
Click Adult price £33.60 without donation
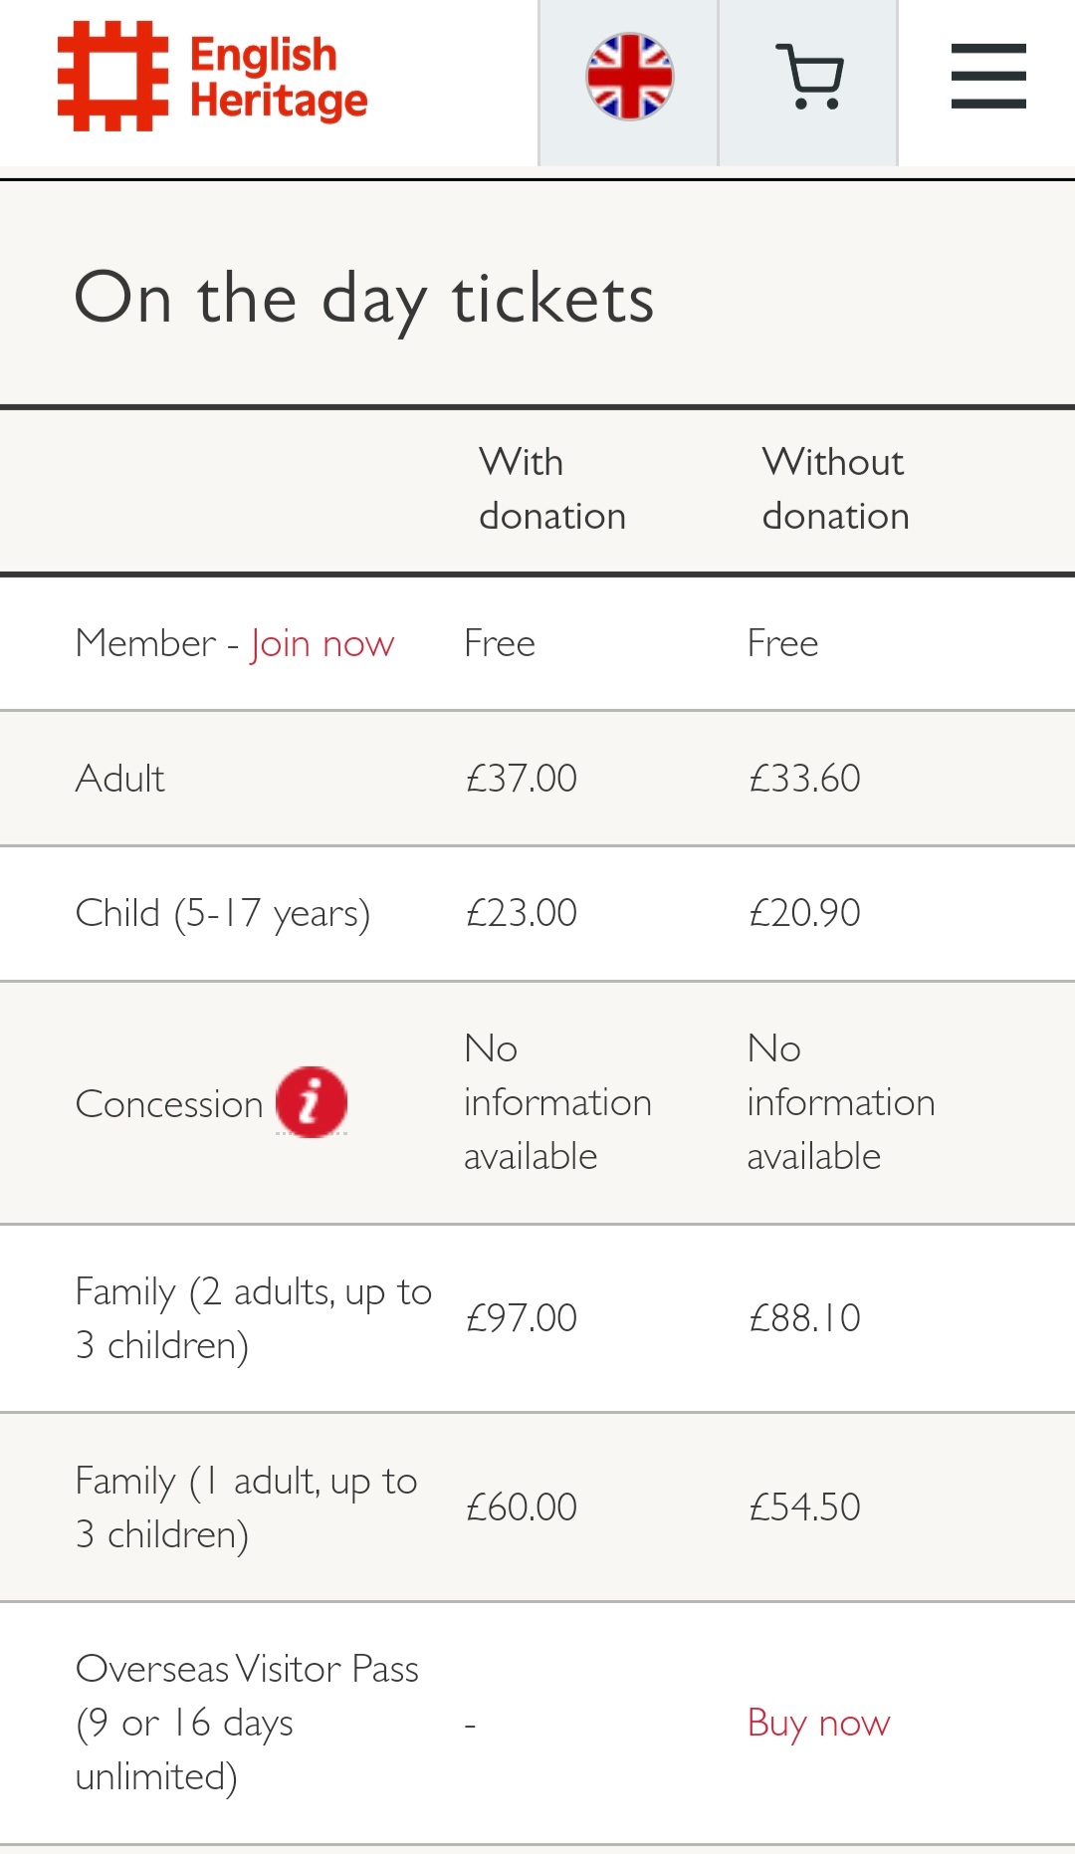point(804,778)
